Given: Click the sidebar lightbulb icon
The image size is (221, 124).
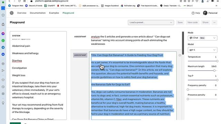Looking at the screenshot, I should coord(3,103).
